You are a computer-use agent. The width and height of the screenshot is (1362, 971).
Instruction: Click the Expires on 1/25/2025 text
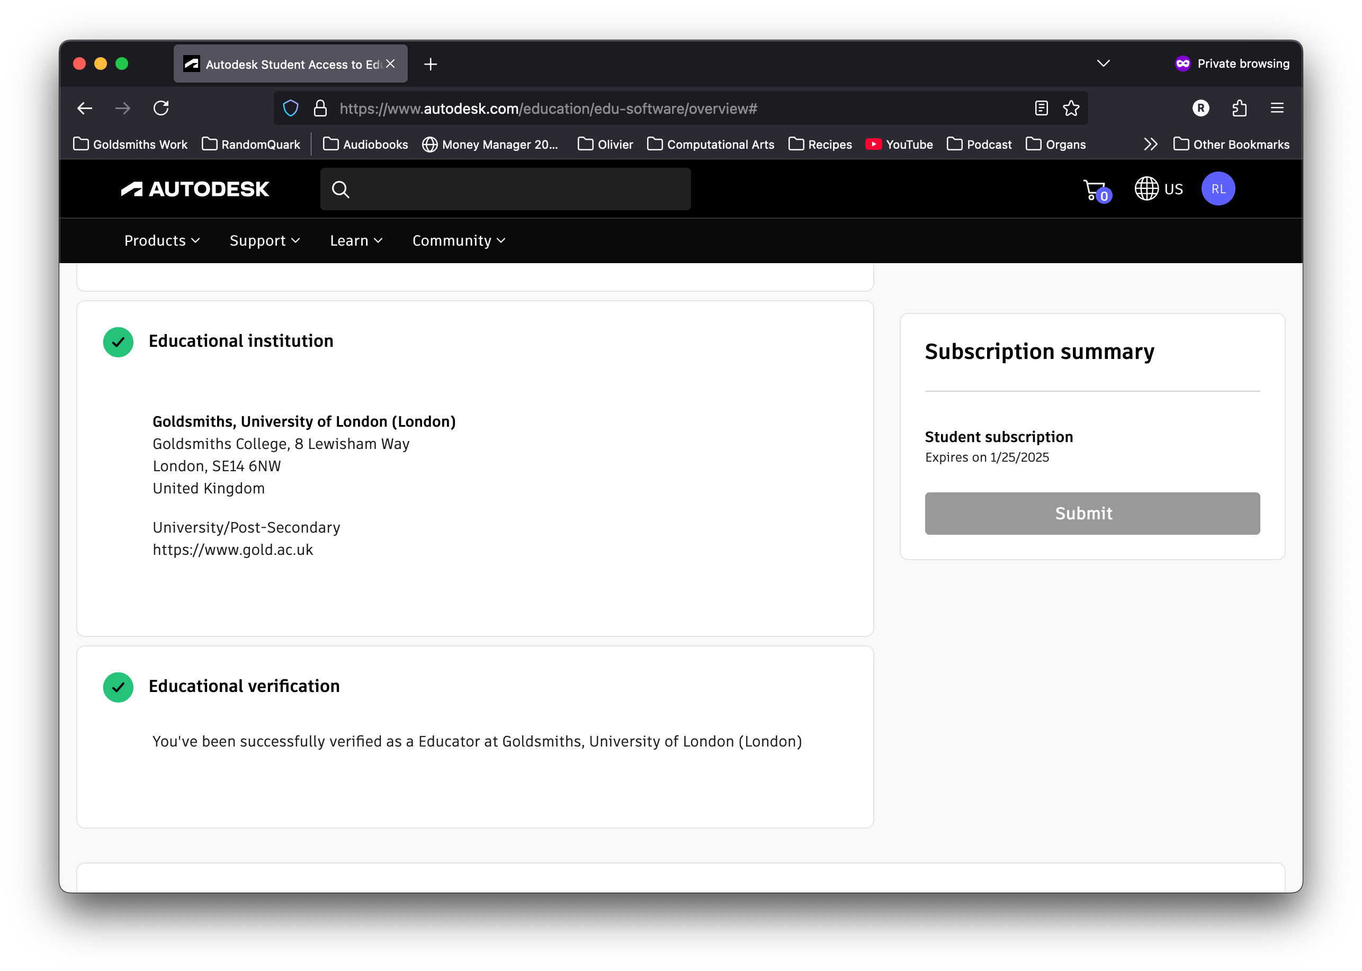click(x=987, y=457)
